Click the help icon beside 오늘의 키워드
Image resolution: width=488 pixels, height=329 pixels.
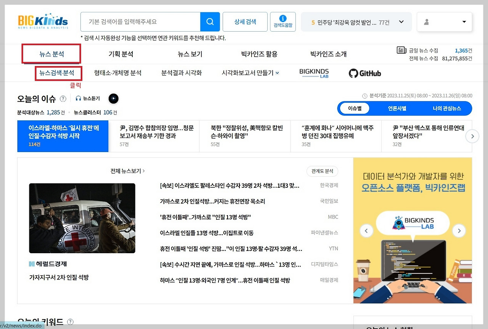pos(70,322)
